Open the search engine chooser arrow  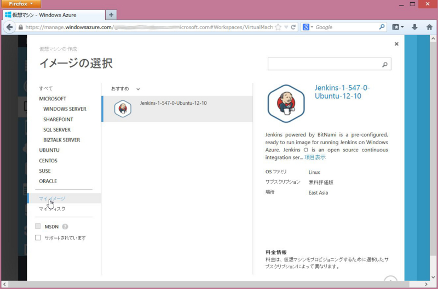click(x=312, y=27)
